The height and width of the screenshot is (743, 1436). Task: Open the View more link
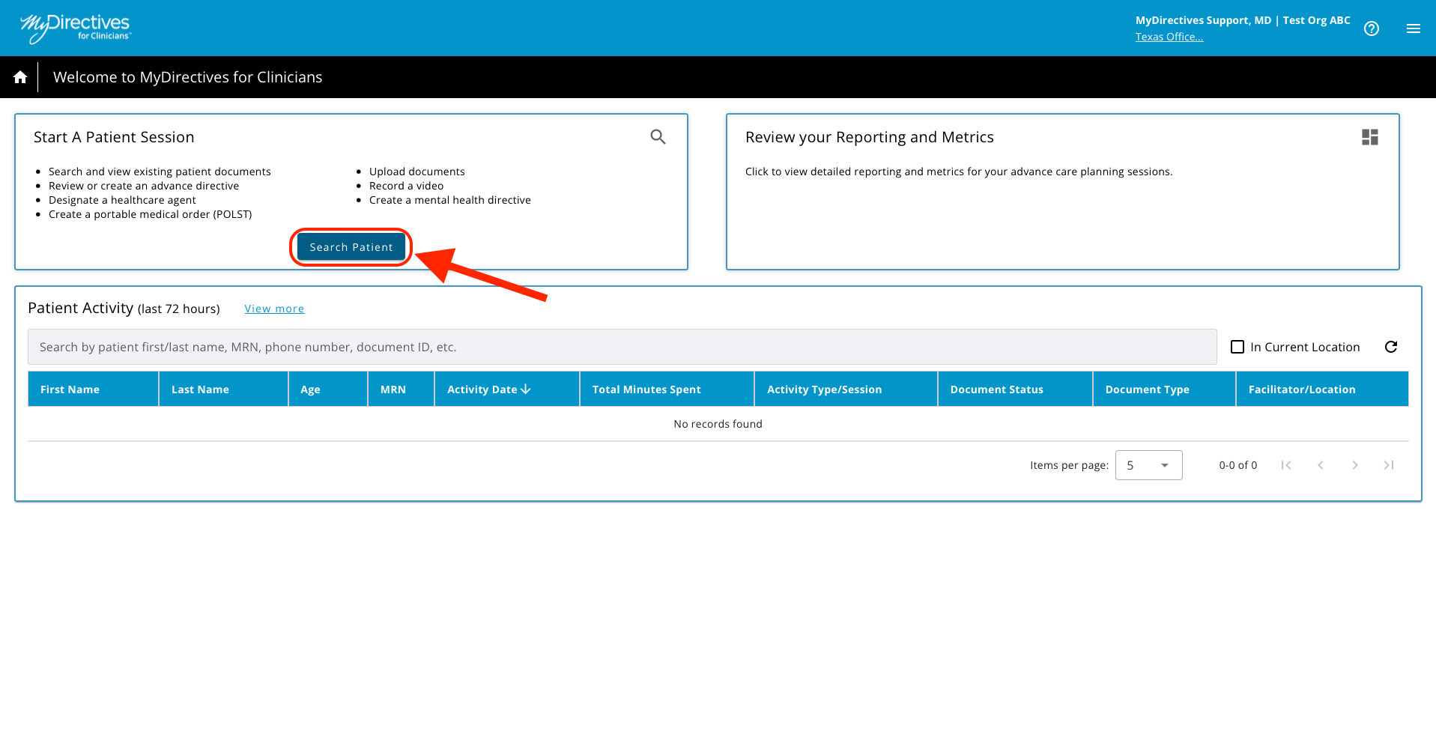[x=274, y=309]
